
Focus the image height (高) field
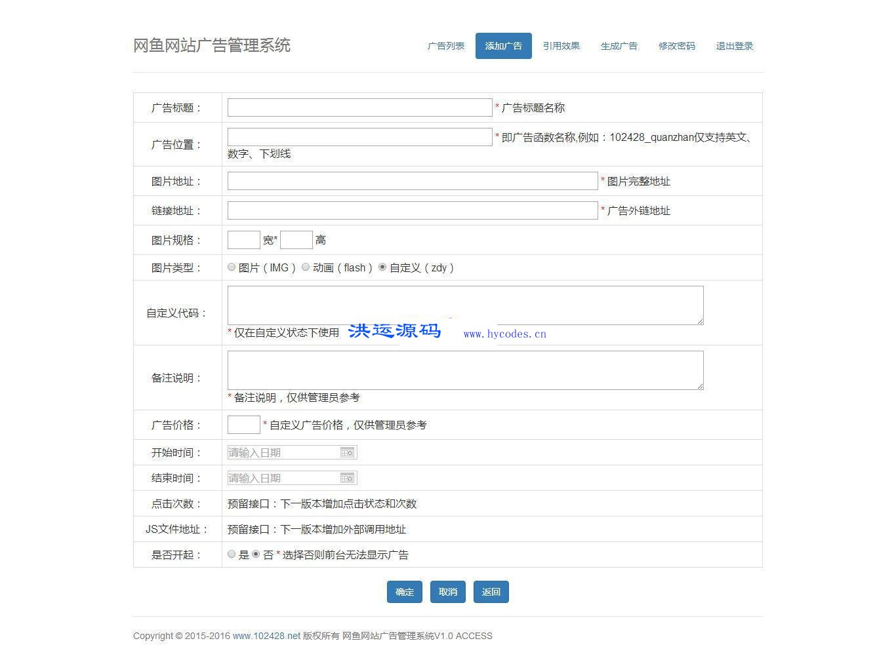[296, 240]
